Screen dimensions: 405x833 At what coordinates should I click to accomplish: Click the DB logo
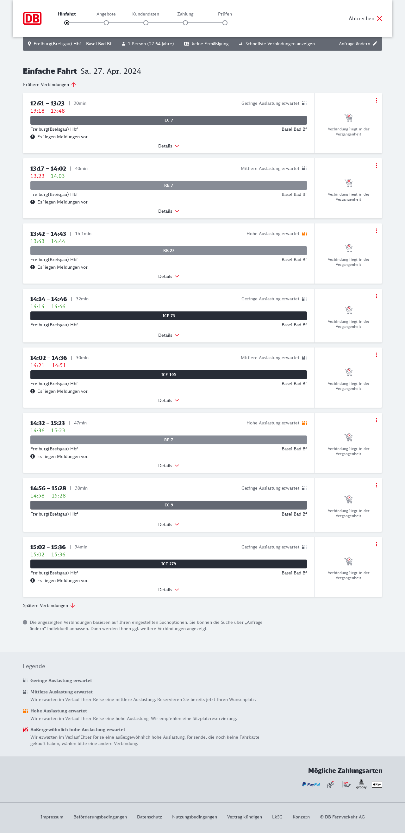pyautogui.click(x=32, y=18)
